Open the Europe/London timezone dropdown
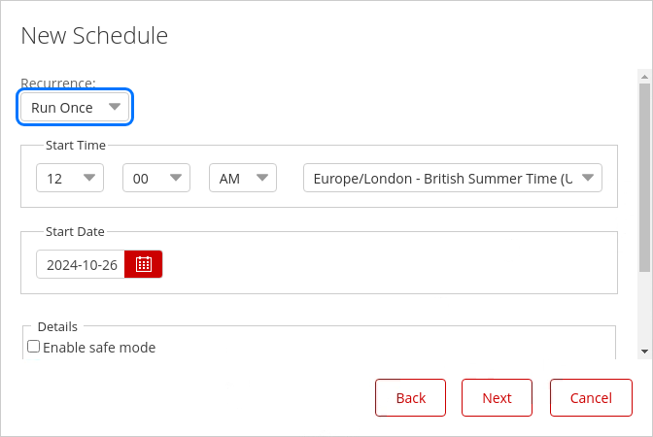This screenshot has width=653, height=437. click(x=453, y=179)
